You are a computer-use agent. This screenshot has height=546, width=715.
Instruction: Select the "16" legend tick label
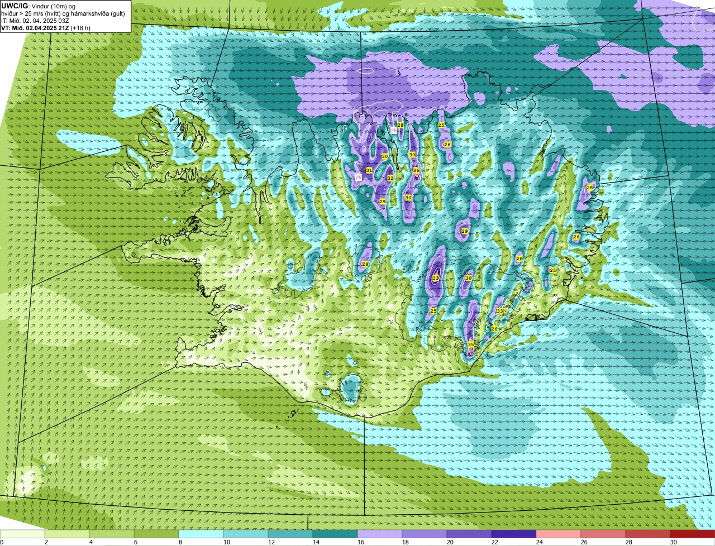click(360, 542)
